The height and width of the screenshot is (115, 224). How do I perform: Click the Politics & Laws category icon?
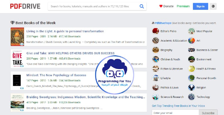156,88
